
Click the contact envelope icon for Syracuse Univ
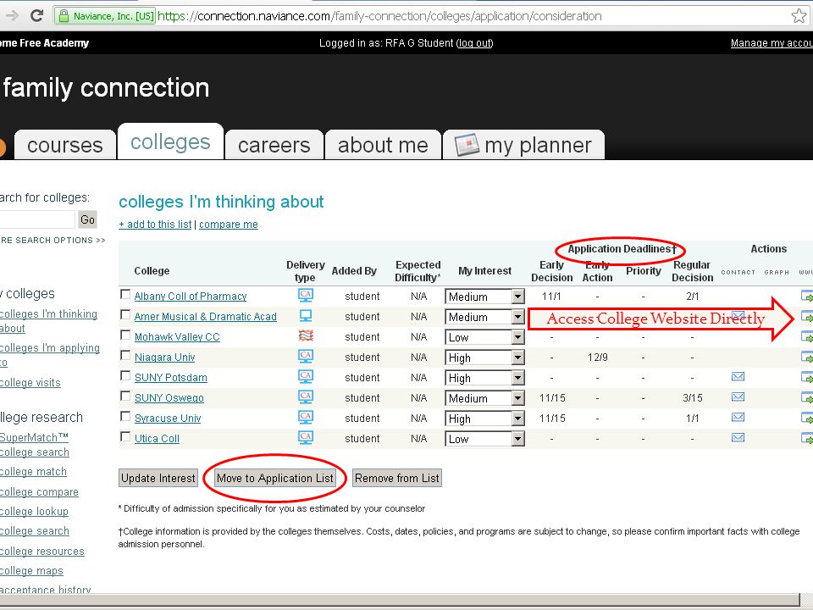[x=738, y=417]
